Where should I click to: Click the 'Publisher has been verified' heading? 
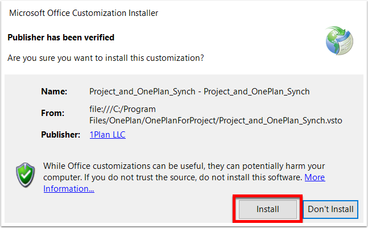tap(61, 38)
